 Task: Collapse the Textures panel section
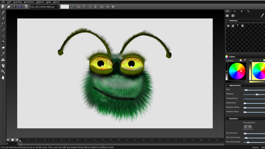[233, 21]
